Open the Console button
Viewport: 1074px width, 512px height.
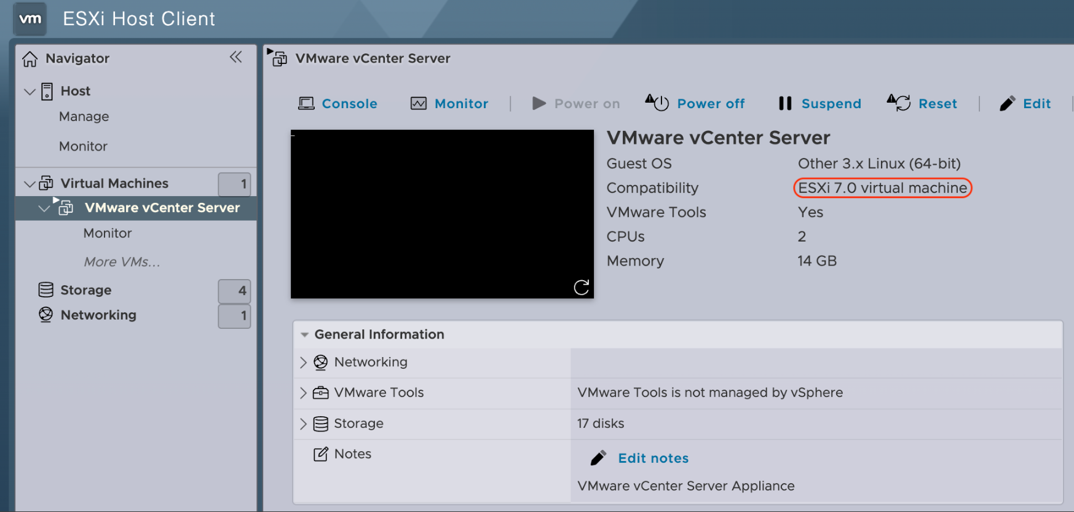(338, 103)
